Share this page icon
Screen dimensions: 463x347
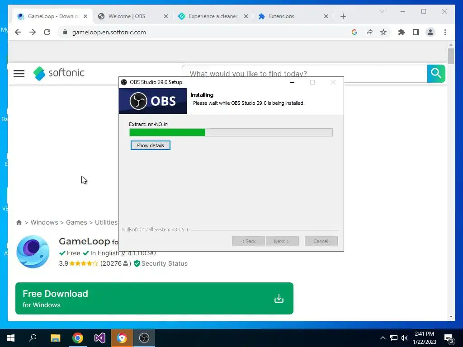pos(369,32)
